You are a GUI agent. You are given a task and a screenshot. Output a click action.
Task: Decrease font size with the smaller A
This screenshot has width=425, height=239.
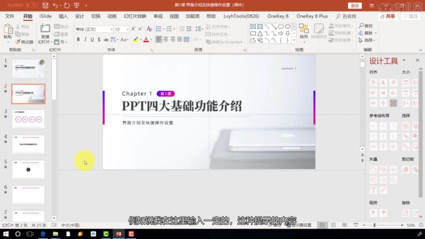pyautogui.click(x=140, y=28)
